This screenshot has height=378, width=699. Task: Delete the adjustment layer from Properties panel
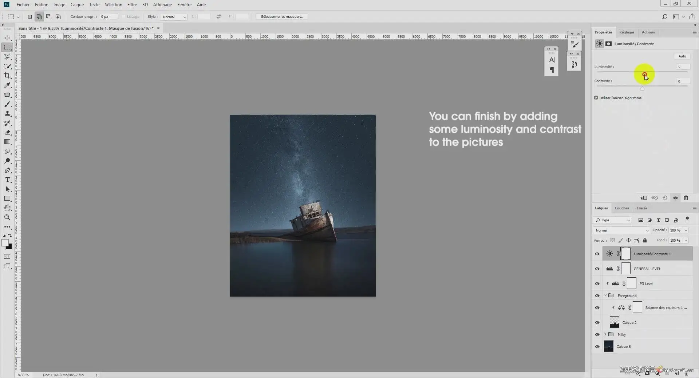[x=686, y=198]
